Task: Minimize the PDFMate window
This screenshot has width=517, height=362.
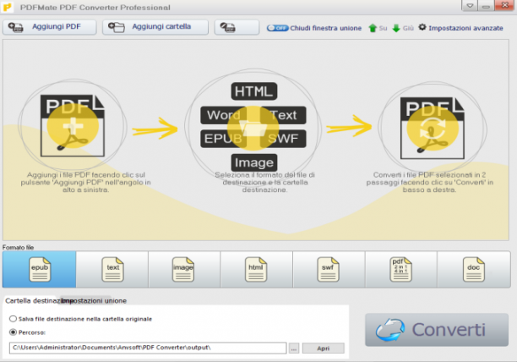Action: coord(486,6)
